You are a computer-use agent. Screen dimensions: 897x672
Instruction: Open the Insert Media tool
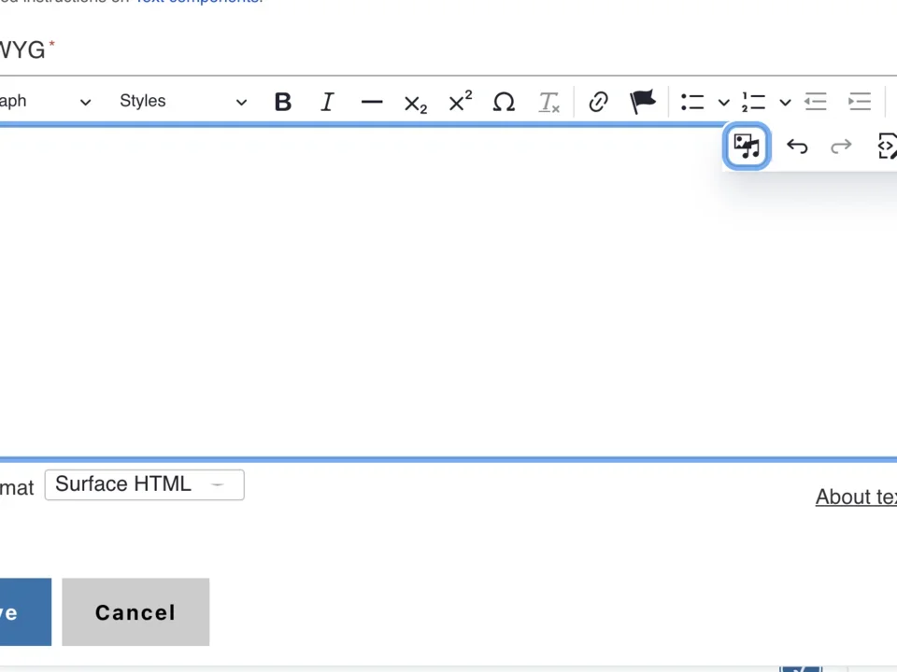(x=746, y=146)
